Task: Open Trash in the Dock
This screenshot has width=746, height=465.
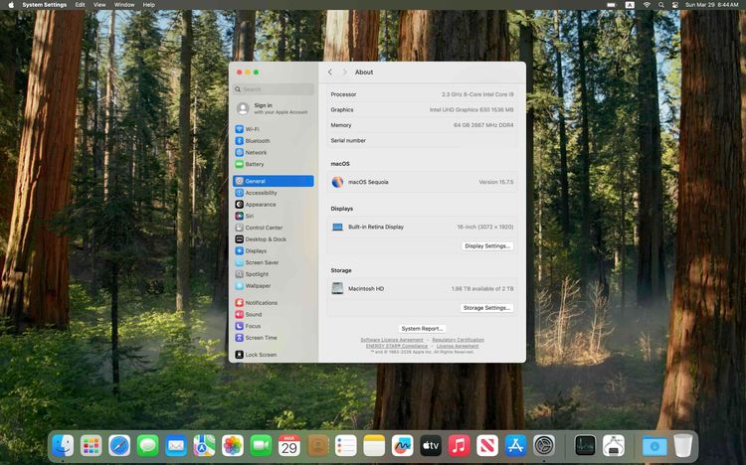Action: coord(682,446)
